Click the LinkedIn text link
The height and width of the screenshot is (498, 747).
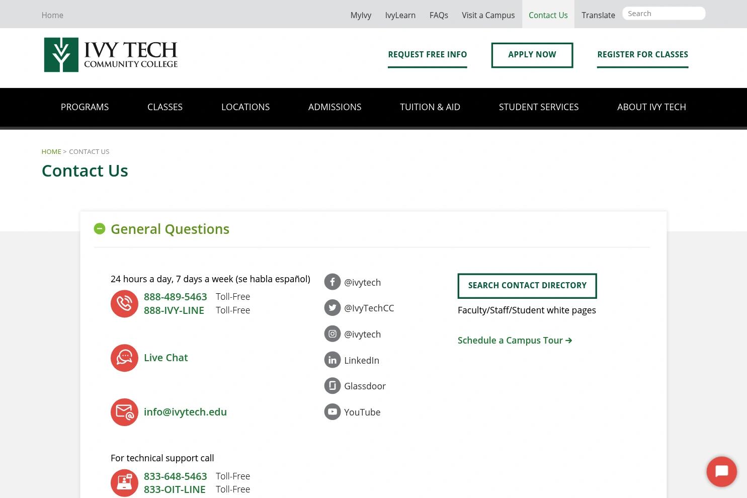[x=362, y=360]
